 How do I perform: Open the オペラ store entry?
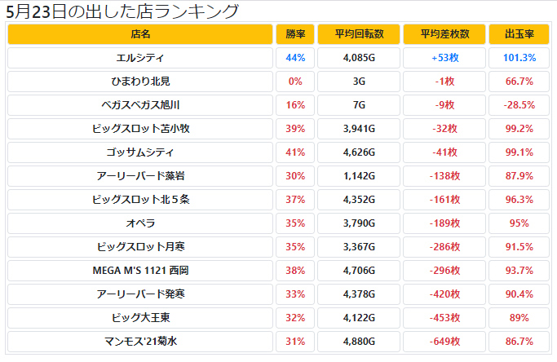tap(140, 223)
